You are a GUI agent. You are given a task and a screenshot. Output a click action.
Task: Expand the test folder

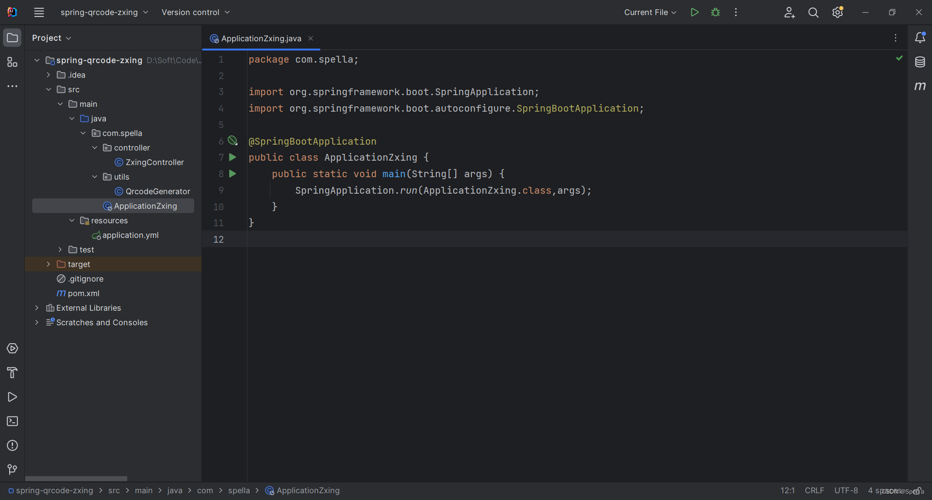tap(60, 250)
